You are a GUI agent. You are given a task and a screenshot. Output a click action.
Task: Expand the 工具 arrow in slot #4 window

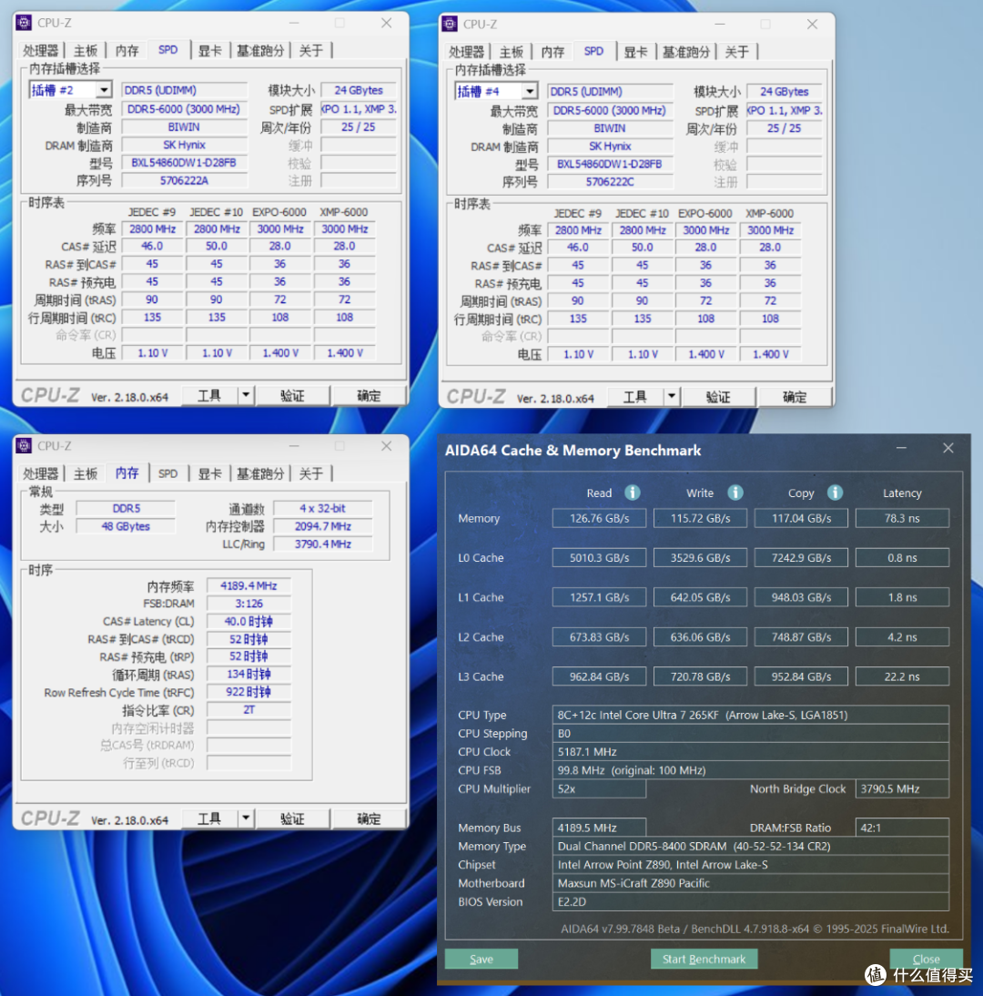671,397
